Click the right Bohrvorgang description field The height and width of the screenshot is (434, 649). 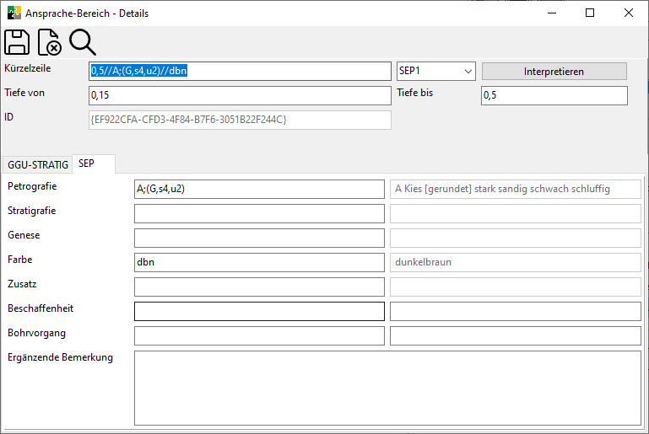click(515, 335)
